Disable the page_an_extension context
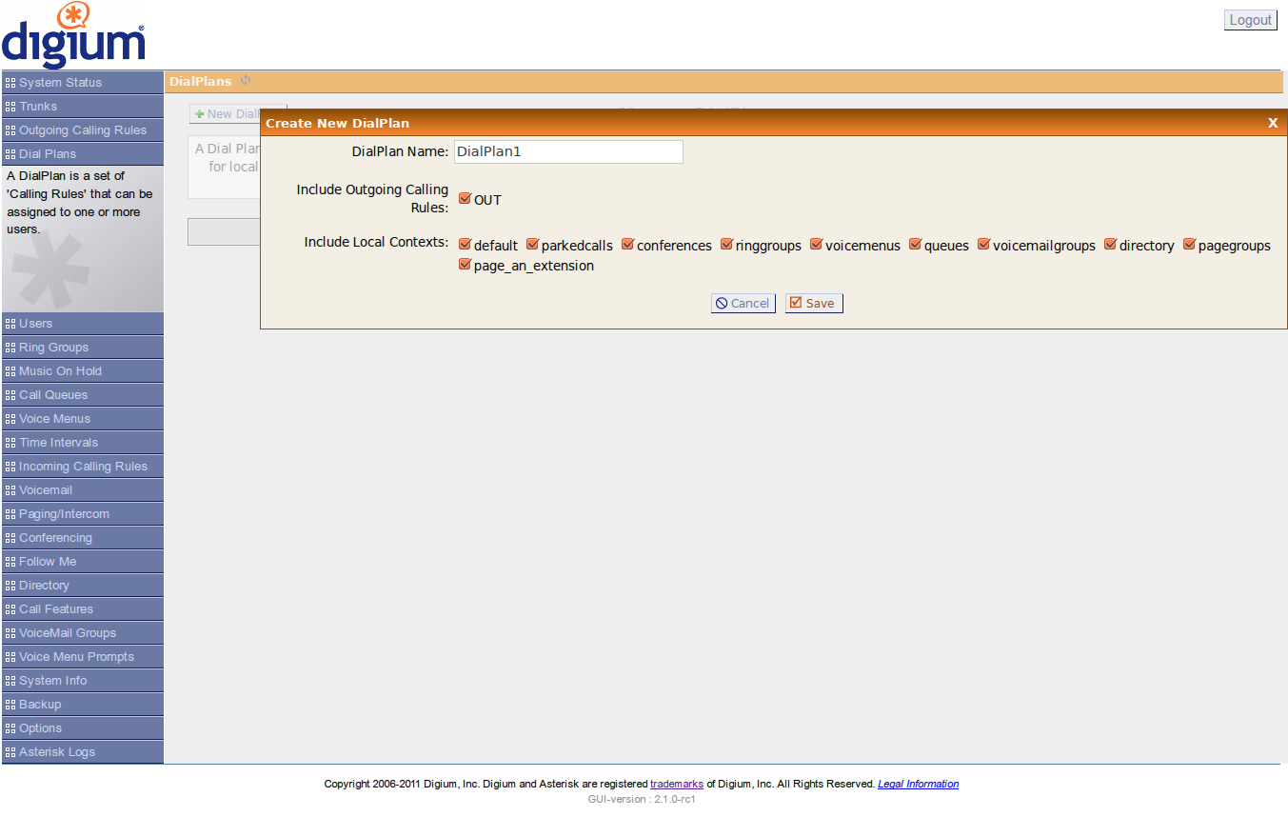 click(x=466, y=266)
